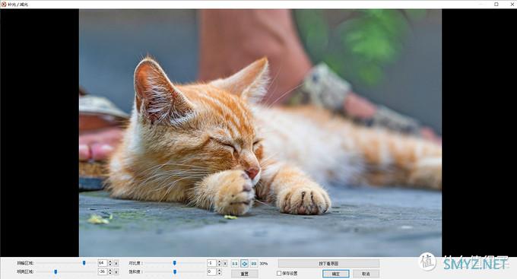Screen dimensions: 517x279
Task: Reset the 对比度 value with its x button
Action: [225, 264]
